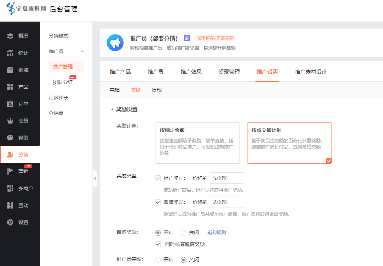Open 分销商 in the side menu
383x266 pixels.
(x=56, y=113)
